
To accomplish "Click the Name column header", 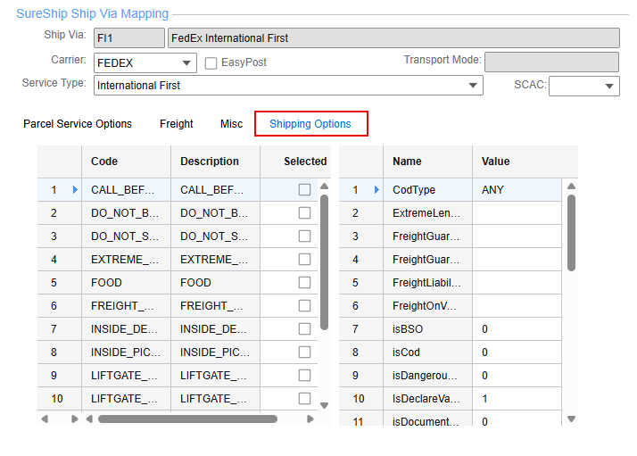I will pos(407,162).
